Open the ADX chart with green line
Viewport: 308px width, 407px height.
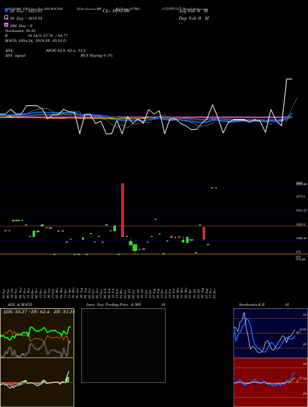pyautogui.click(x=37, y=333)
